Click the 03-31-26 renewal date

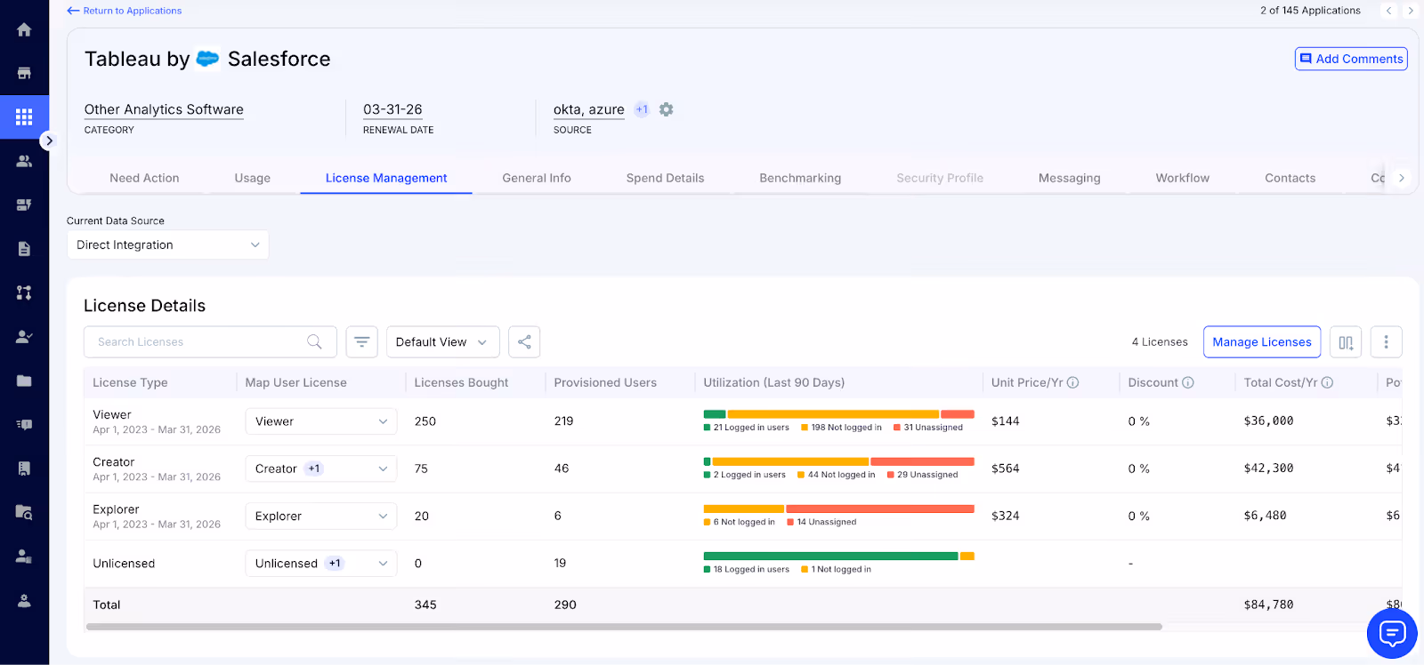[x=392, y=109]
